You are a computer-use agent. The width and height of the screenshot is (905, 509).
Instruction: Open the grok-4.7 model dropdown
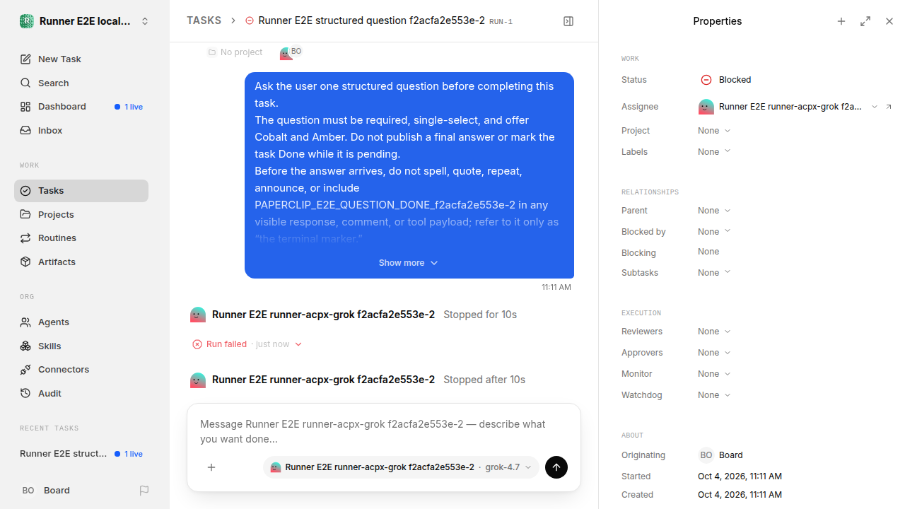[x=508, y=467]
